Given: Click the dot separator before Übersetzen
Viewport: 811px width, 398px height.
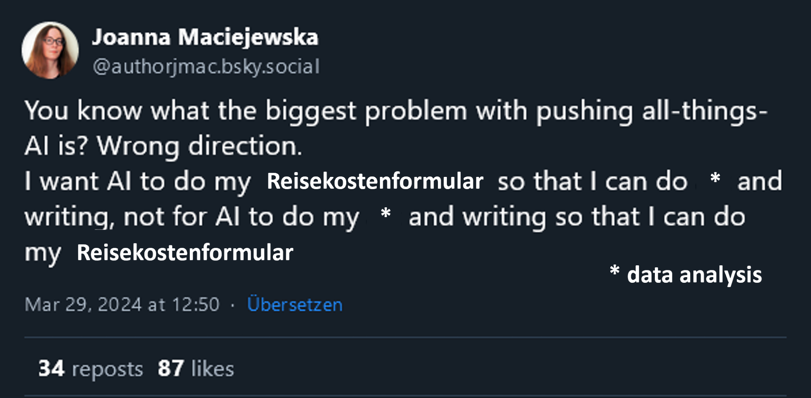Looking at the screenshot, I should click(232, 305).
